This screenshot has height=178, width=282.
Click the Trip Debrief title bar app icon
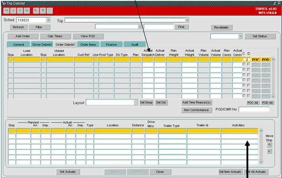tap(4, 3)
